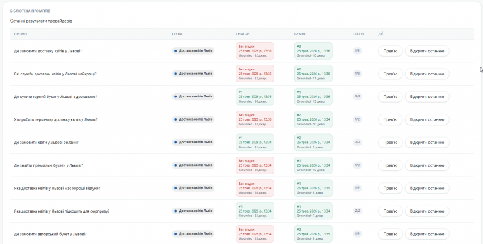Image resolution: width=483 pixels, height=244 pixels.
Task: Click the ГРУПА column header
Action: [x=177, y=34]
